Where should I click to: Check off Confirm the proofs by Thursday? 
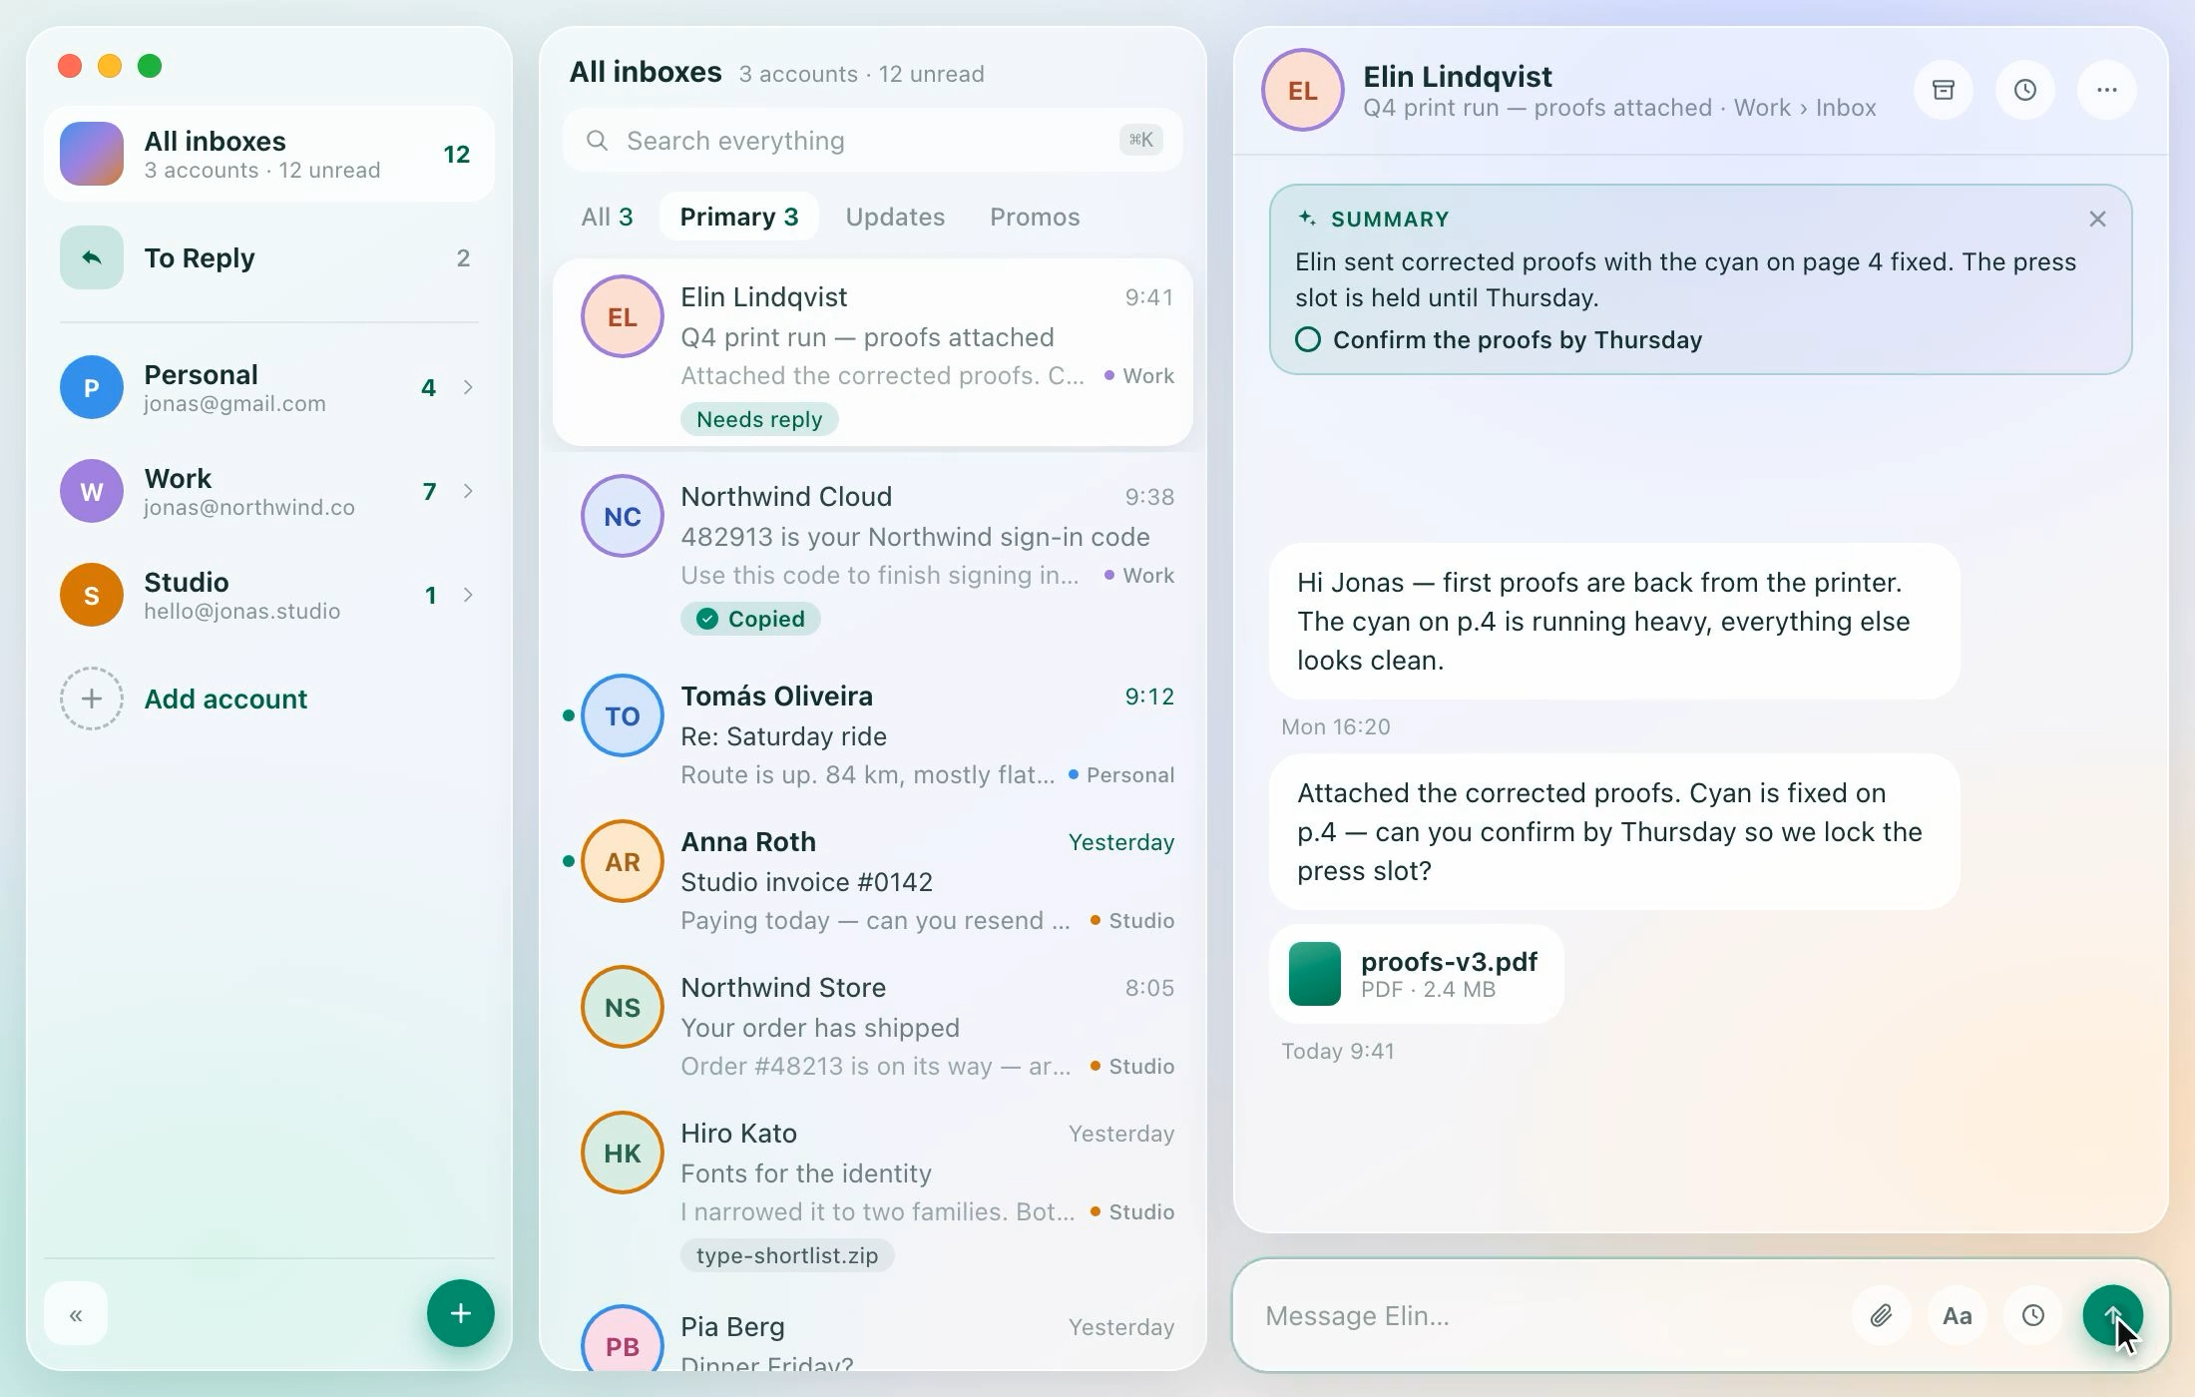(x=1307, y=340)
